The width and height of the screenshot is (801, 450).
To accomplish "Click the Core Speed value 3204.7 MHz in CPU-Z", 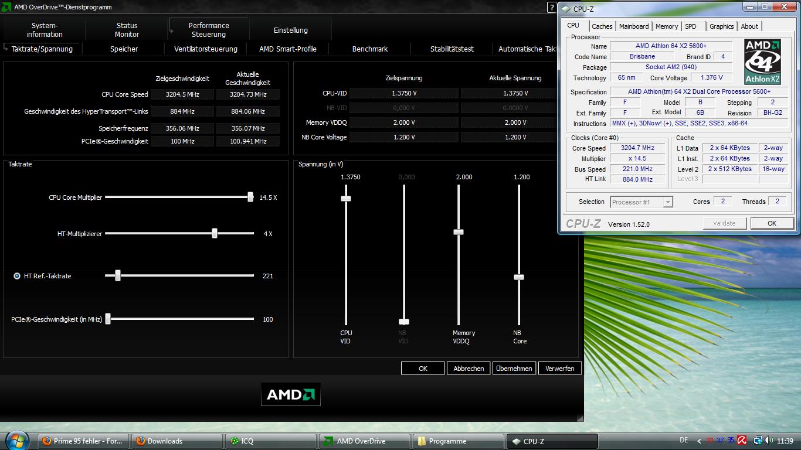I will click(639, 148).
